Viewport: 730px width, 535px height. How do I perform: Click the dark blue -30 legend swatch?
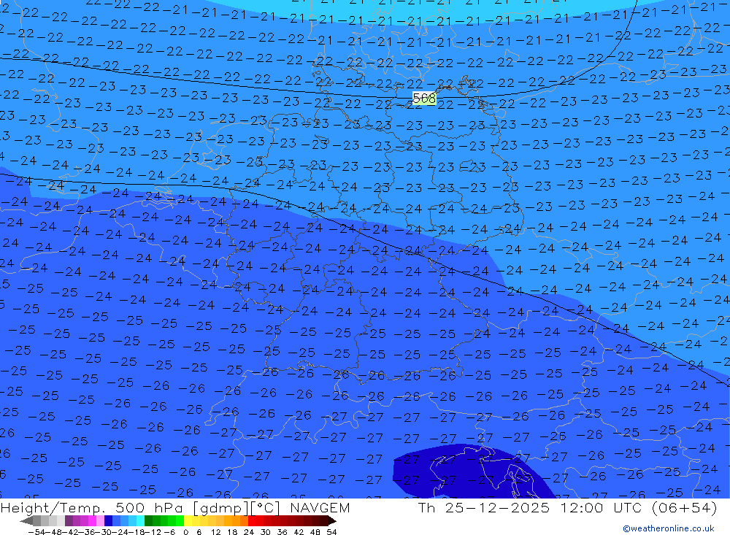(108, 521)
